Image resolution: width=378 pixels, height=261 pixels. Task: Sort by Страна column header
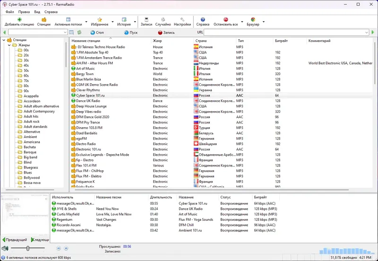click(x=215, y=41)
